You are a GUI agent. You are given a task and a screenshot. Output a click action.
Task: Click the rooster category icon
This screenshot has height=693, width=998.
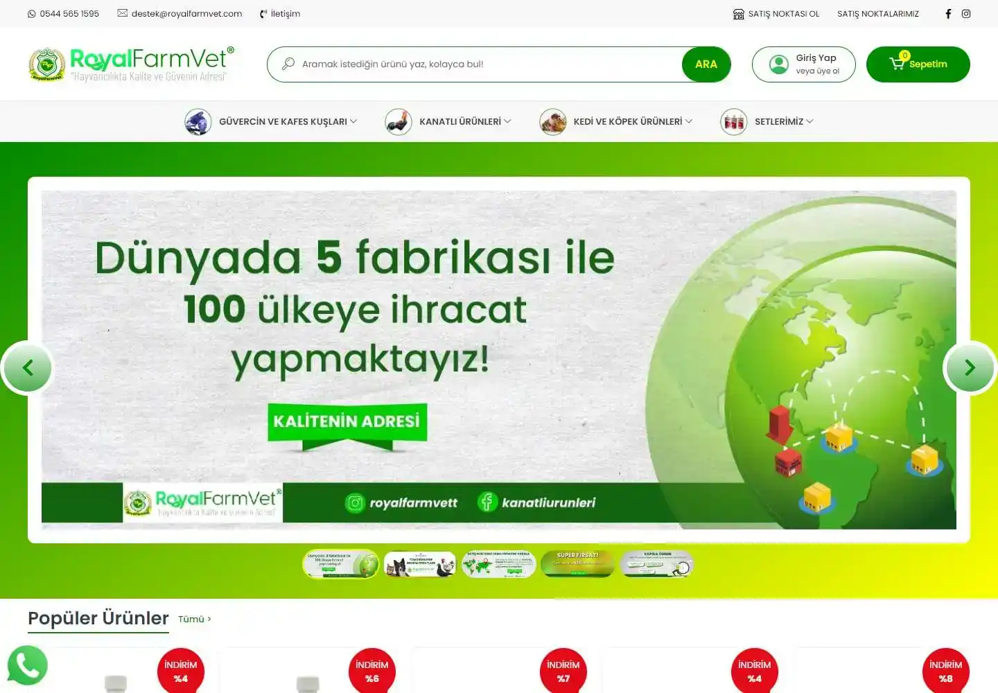click(399, 122)
